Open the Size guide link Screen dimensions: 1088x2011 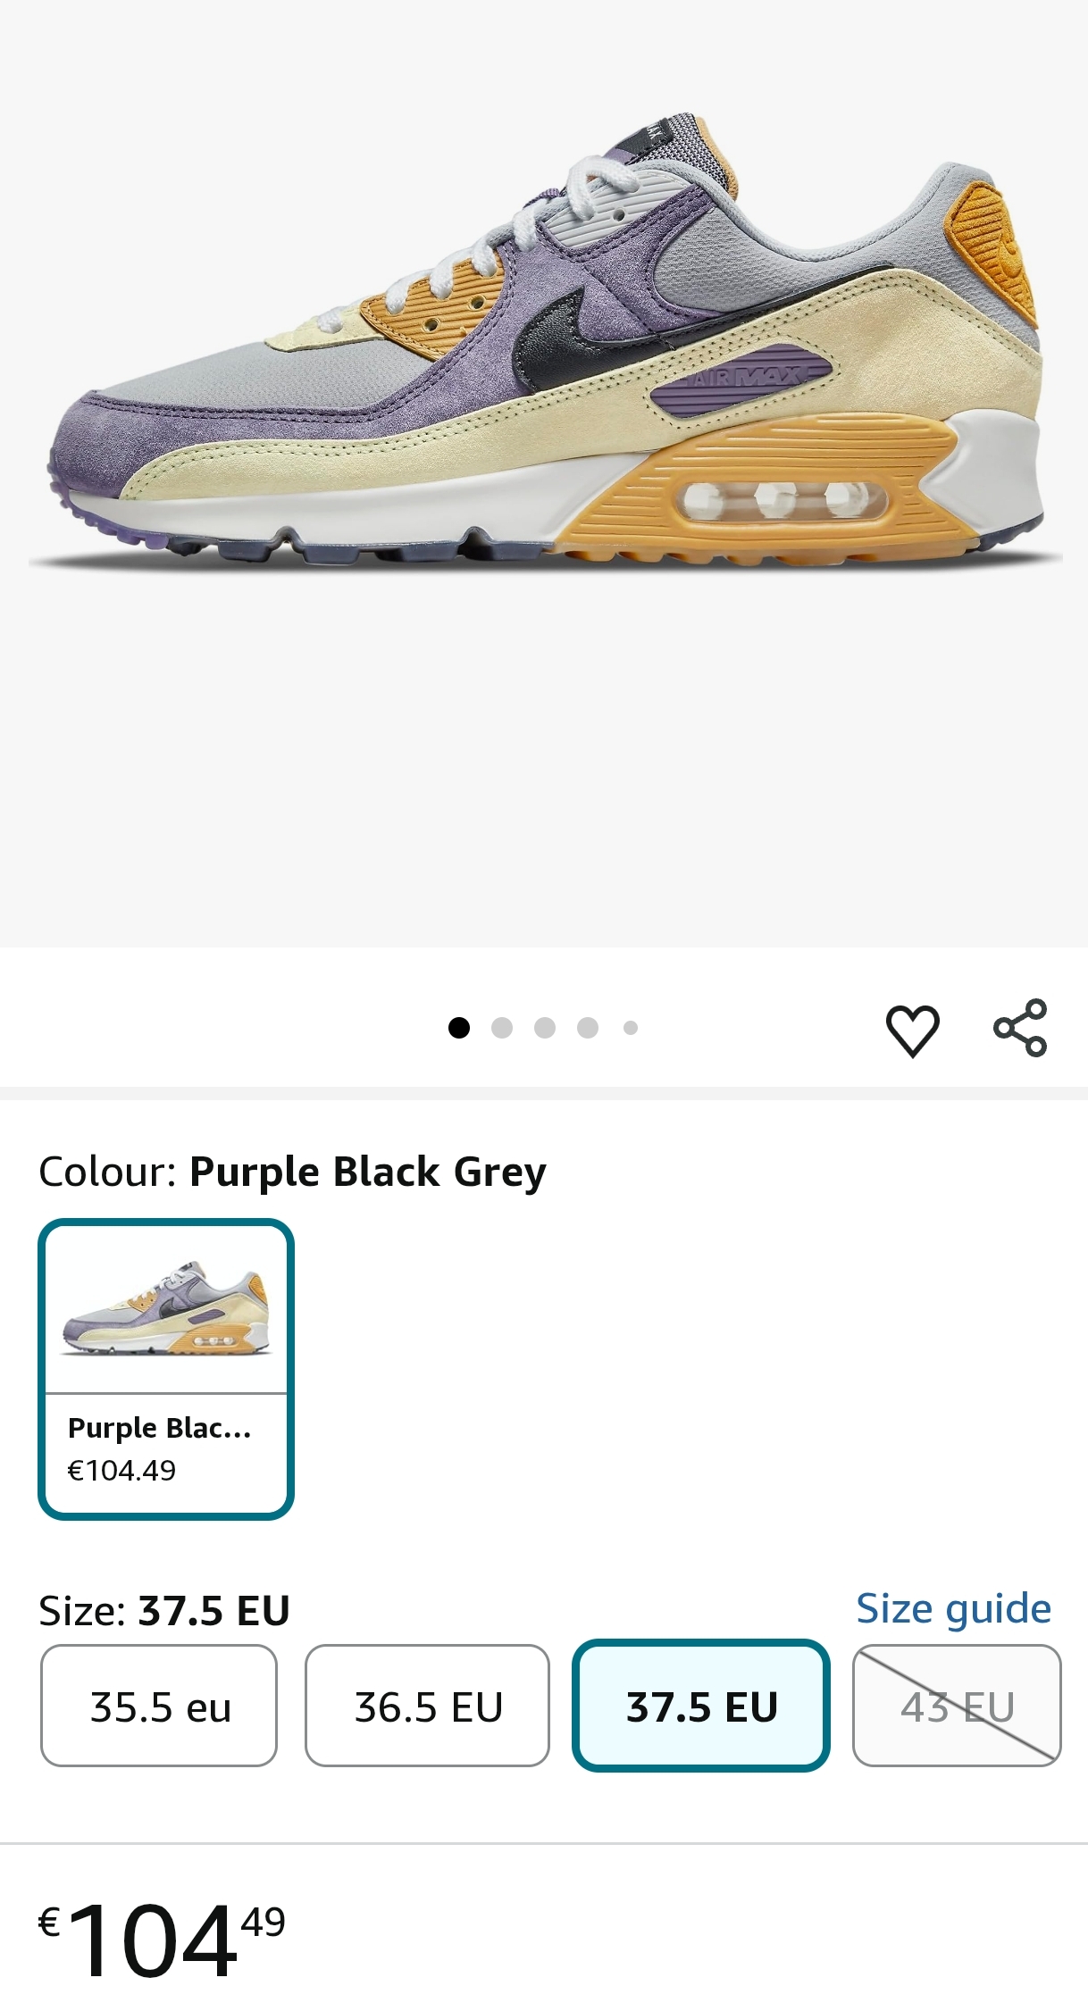coord(953,1608)
